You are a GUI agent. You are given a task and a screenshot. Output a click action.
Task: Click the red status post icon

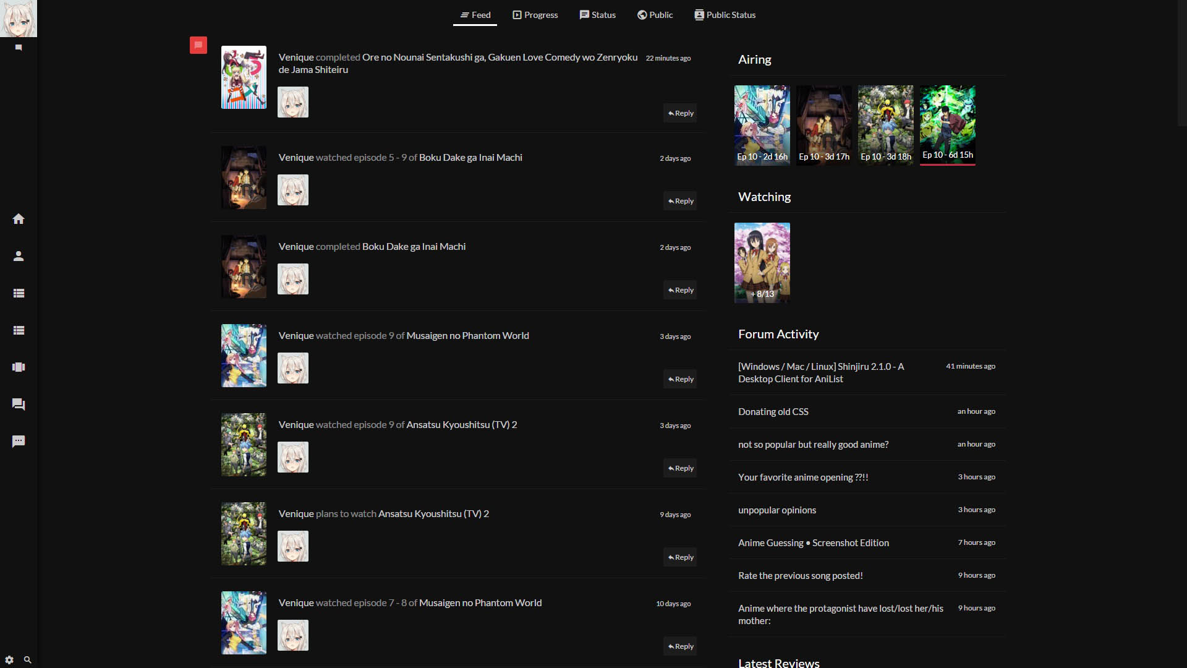[x=198, y=45]
